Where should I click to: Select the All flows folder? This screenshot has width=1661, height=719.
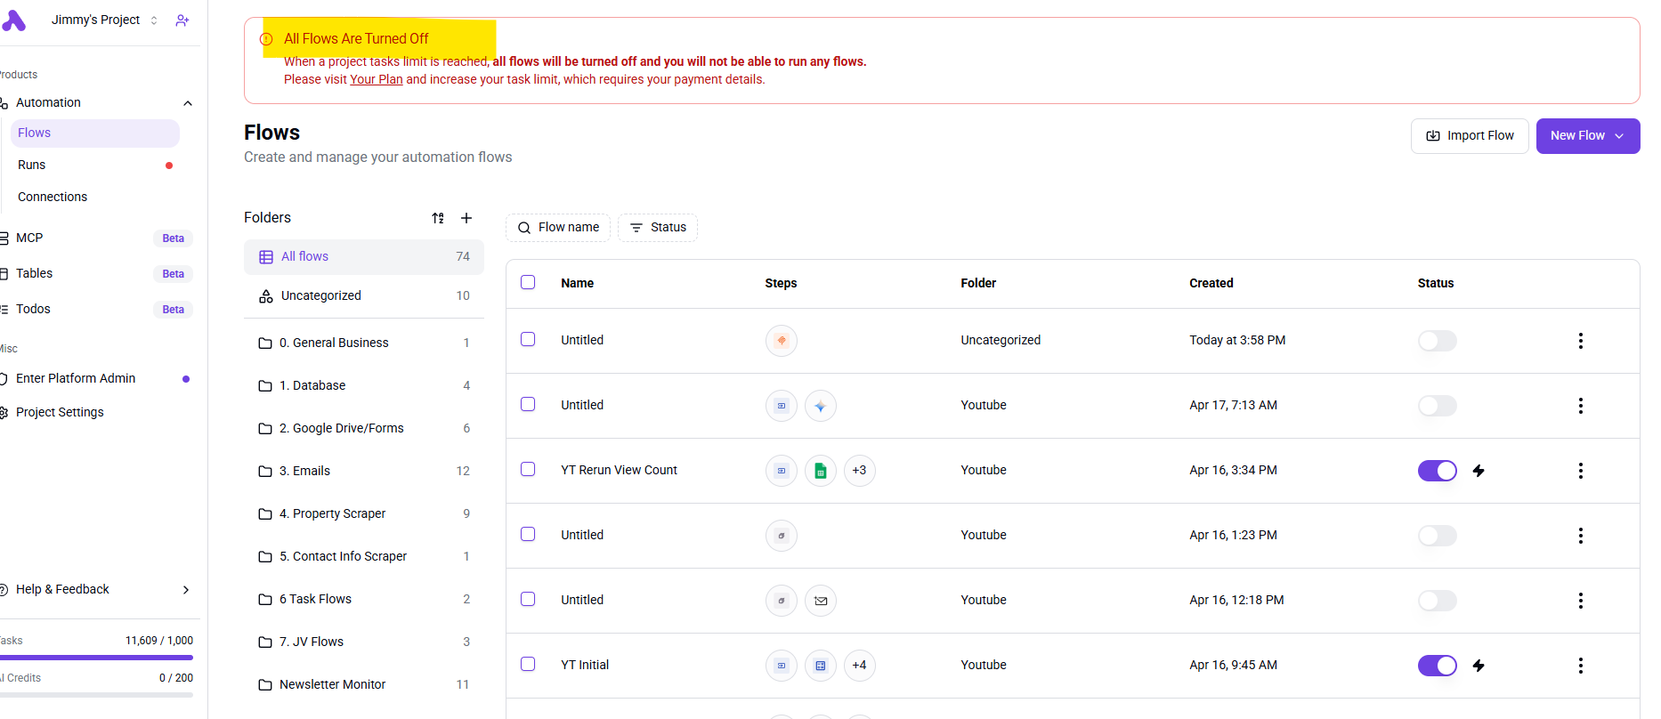click(364, 257)
